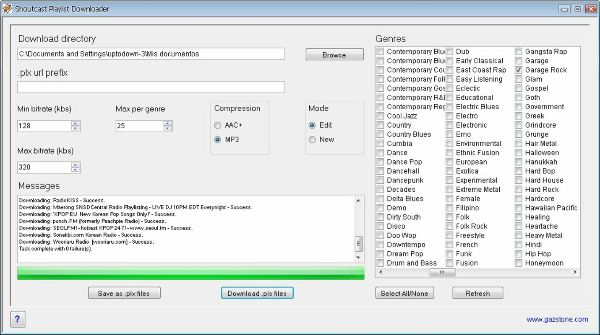Screen dimensions: 600x335
Task: Click the blue question mark help icon
Action: click(18, 319)
